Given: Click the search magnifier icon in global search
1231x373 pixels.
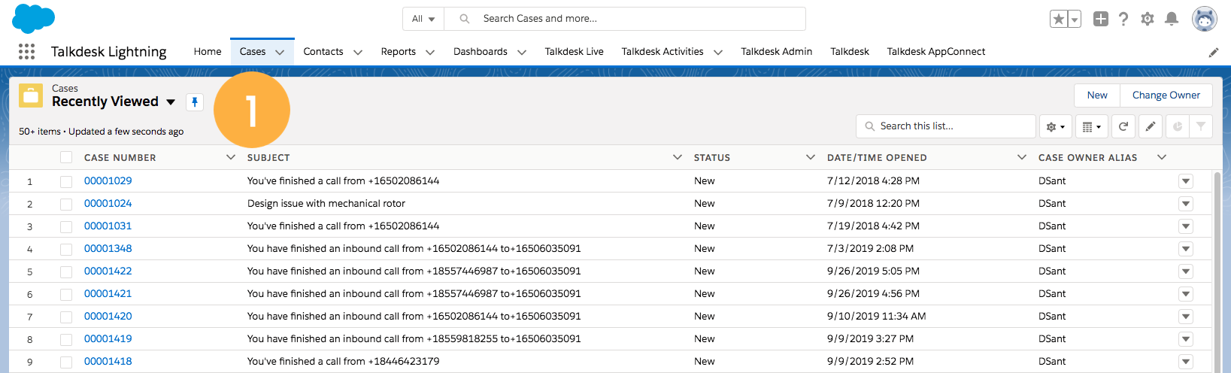Looking at the screenshot, I should click(x=465, y=19).
